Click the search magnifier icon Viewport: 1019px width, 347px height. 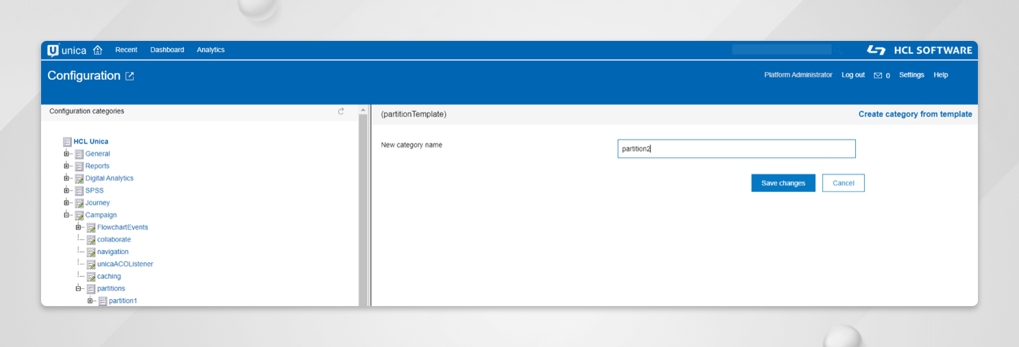(x=838, y=50)
